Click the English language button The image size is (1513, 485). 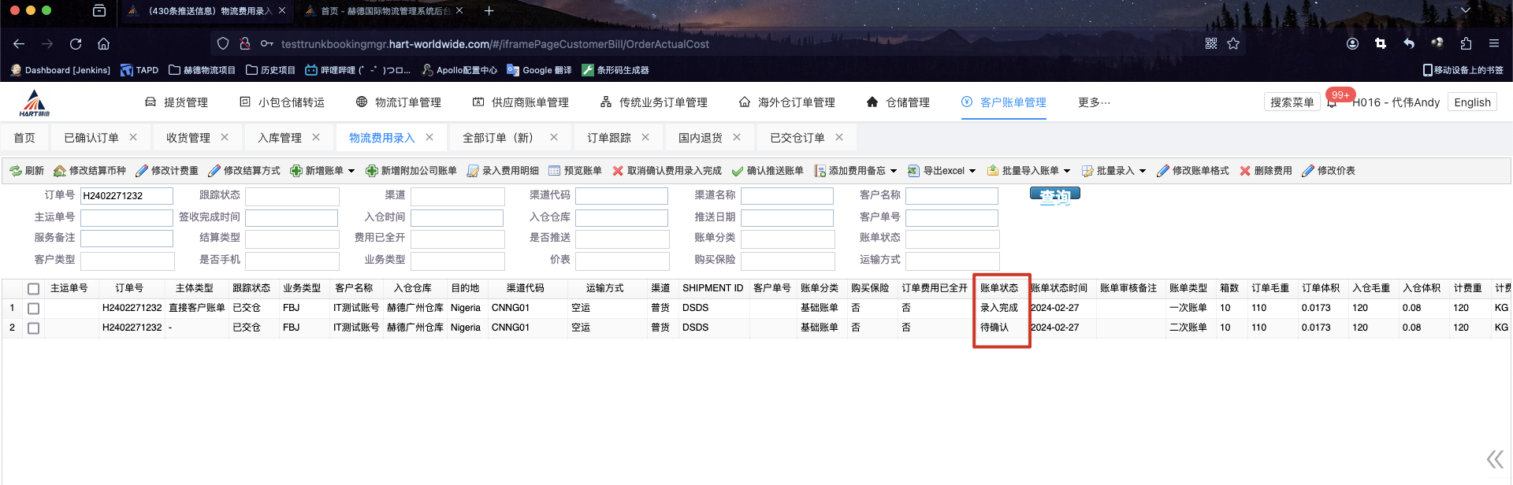tap(1471, 102)
